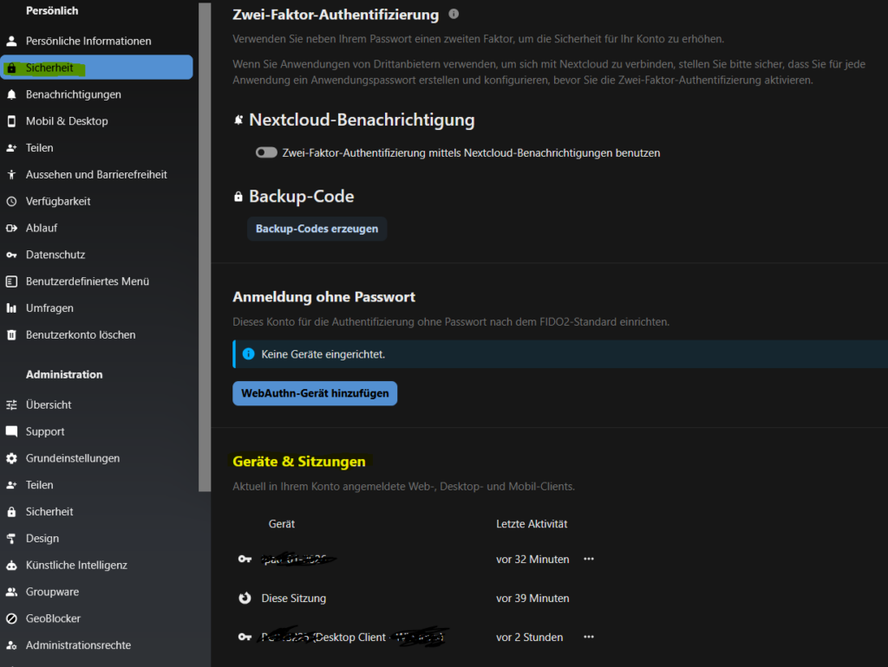Screen dimensions: 888x667
Task: Open Künstliche Intelligenz administration settings
Action: pos(76,565)
